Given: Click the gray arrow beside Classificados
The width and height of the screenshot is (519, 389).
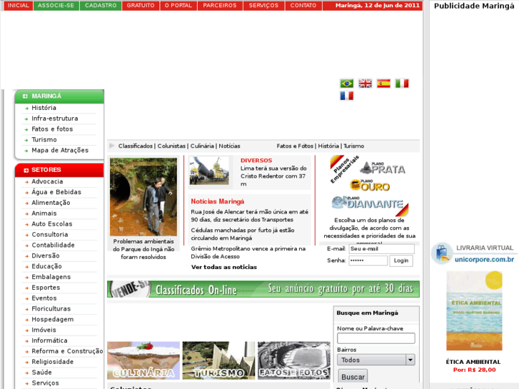Looking at the screenshot, I should 112,146.
